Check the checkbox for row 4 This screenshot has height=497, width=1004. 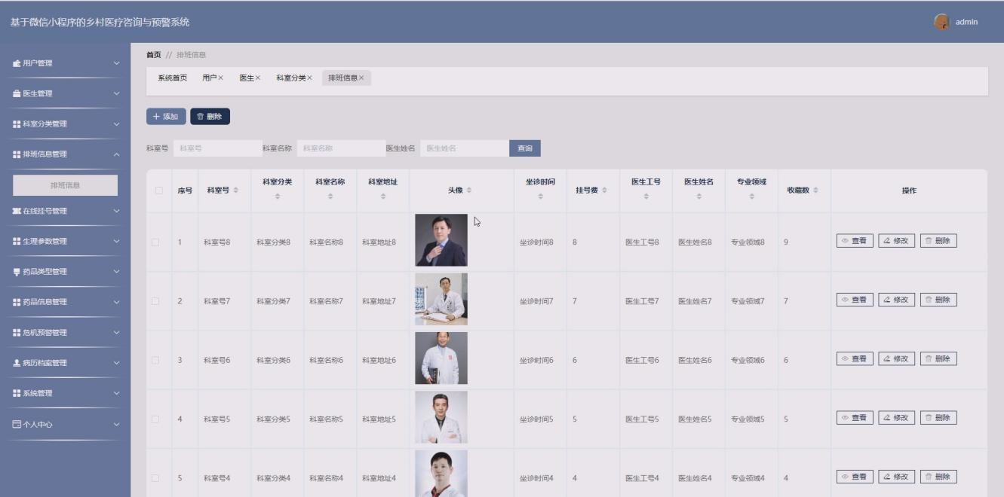(x=155, y=419)
